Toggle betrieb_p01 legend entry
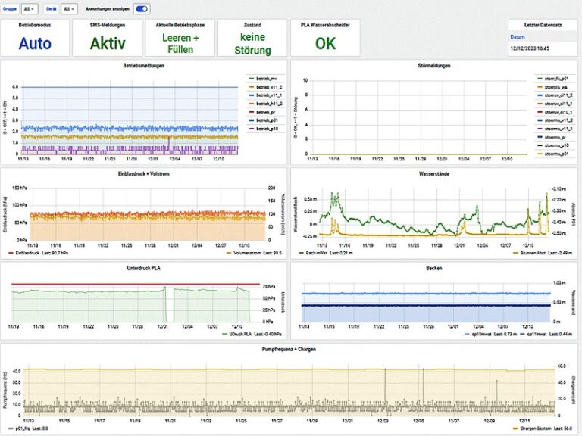 266,120
